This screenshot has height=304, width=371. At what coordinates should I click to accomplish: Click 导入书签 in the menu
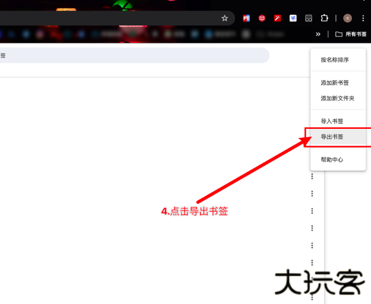coord(332,121)
